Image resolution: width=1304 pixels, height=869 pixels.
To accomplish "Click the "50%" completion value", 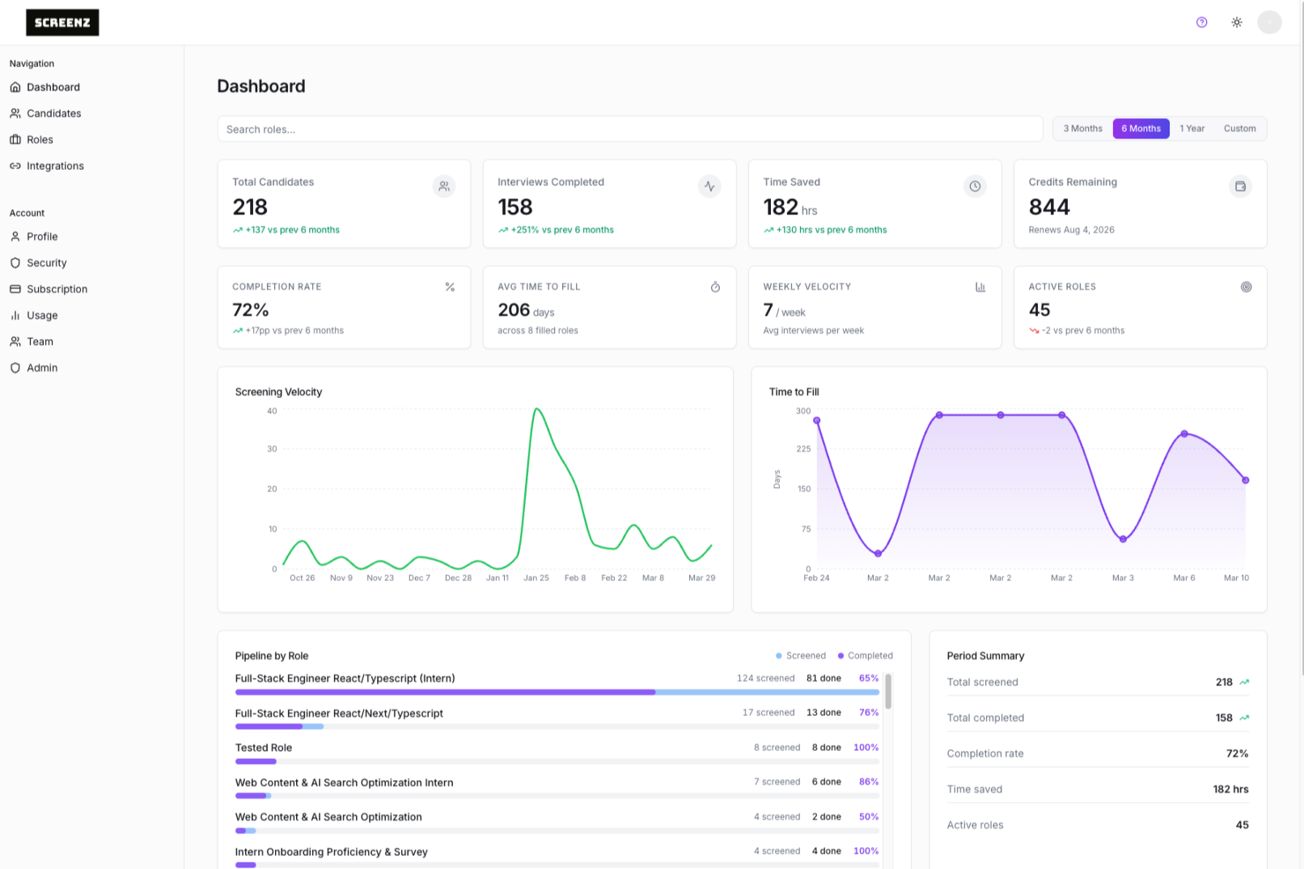I will pyautogui.click(x=869, y=817).
